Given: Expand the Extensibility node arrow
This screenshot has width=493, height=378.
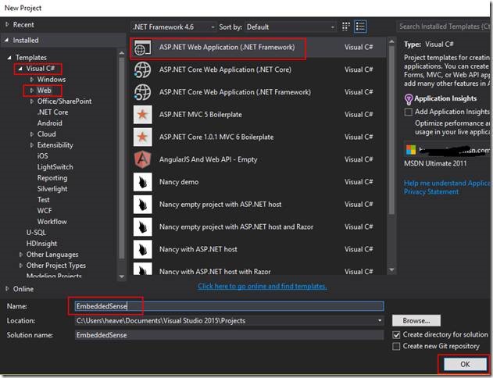Looking at the screenshot, I should pyautogui.click(x=31, y=145).
